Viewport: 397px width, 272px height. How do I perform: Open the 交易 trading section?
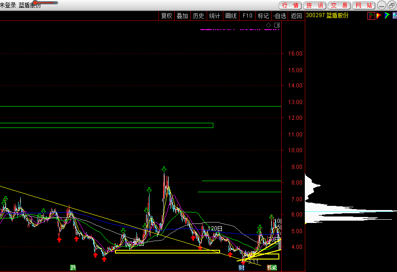click(x=339, y=5)
